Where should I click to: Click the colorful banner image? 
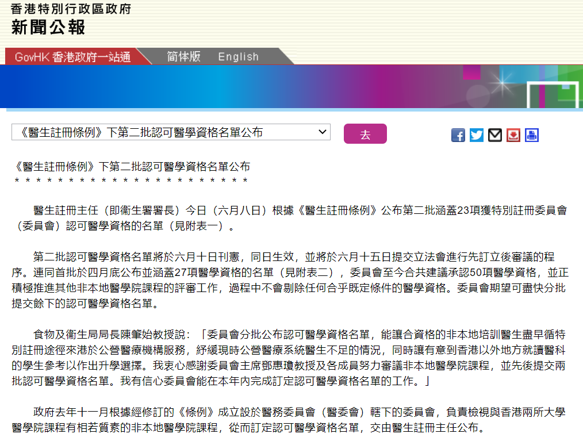point(291,87)
